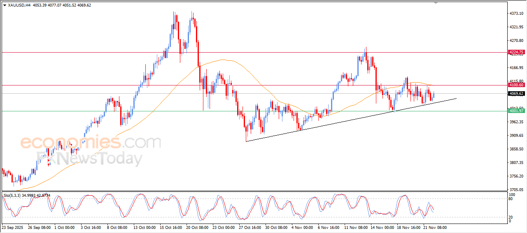This screenshot has height=233, width=527.
Task: Click the 18 Nov 16:00 time label
Action: pos(408,227)
